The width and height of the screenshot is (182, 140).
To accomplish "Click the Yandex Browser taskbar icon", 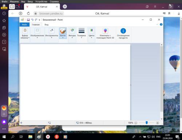I will coord(48,137).
